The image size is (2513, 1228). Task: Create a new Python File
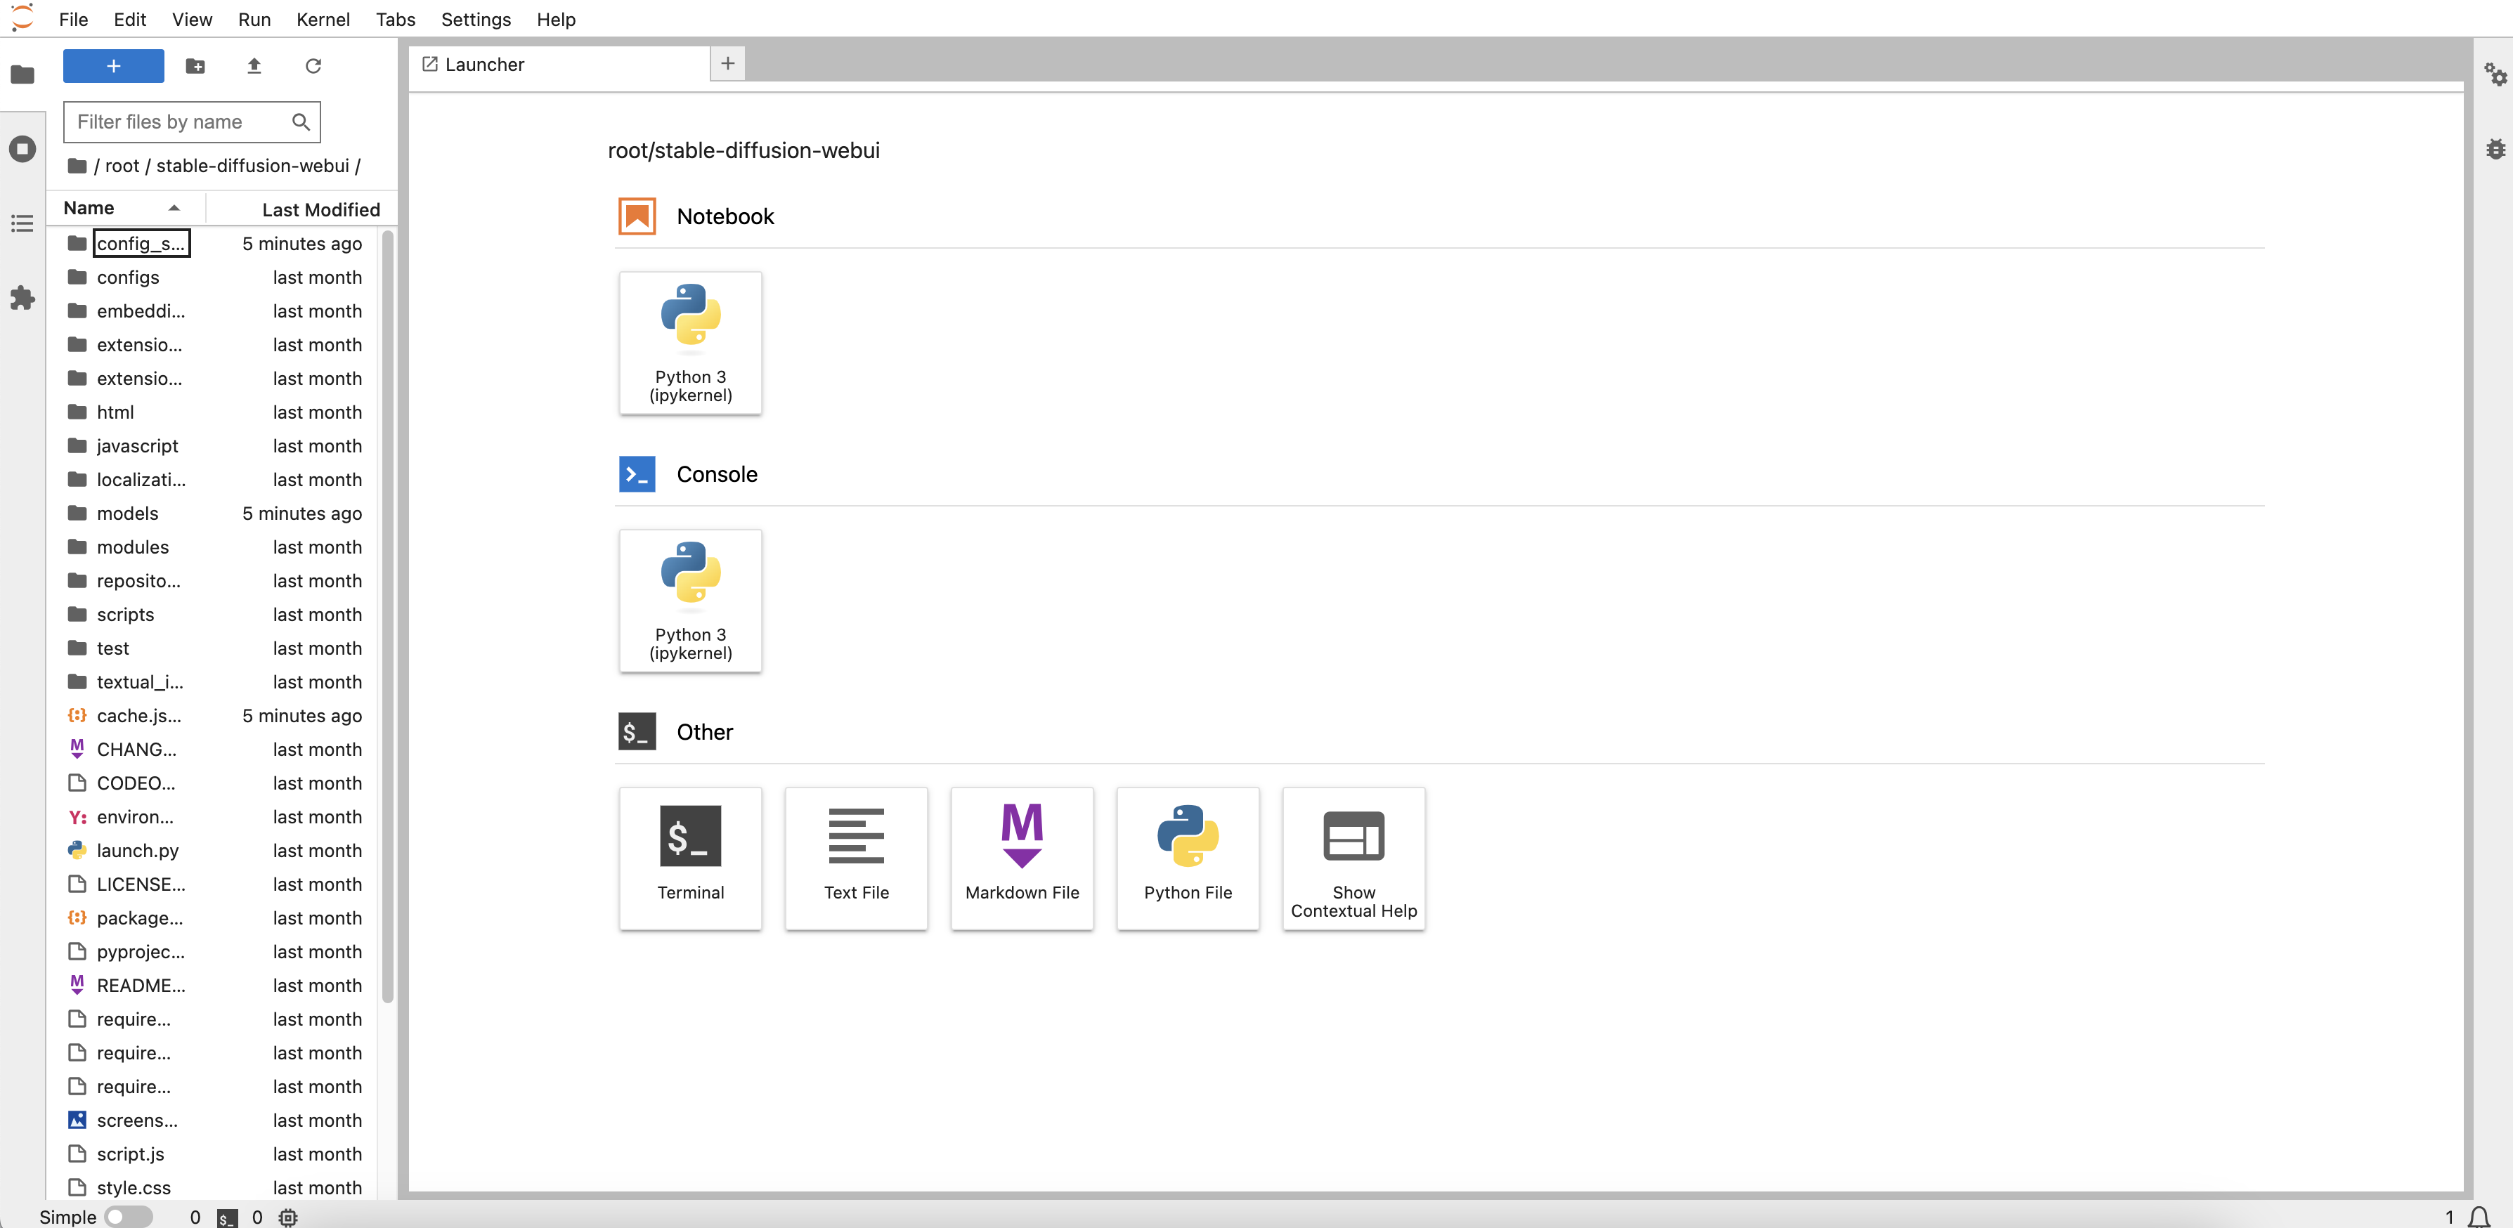(1187, 858)
